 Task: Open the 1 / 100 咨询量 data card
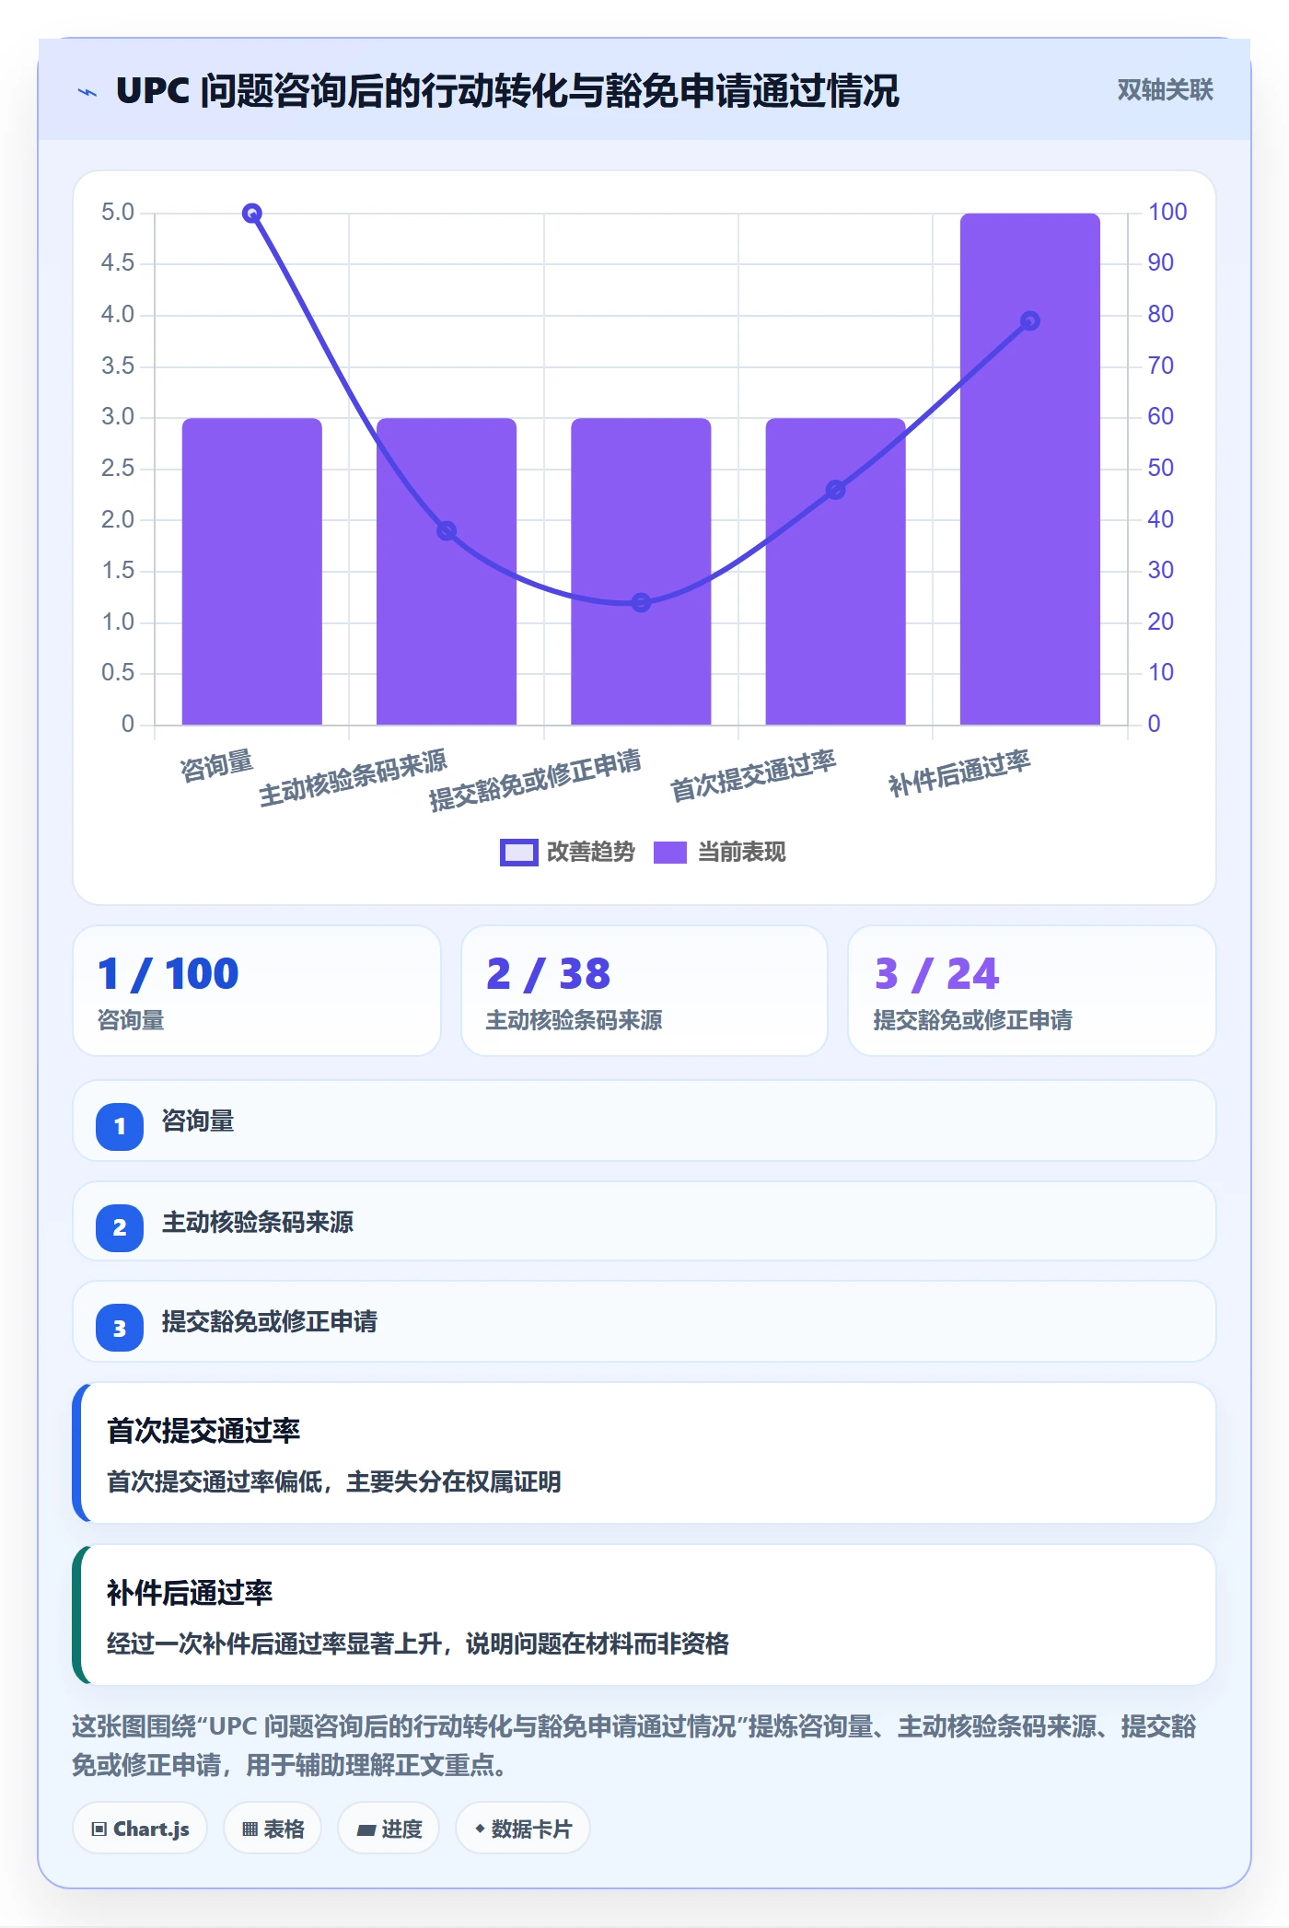click(257, 991)
